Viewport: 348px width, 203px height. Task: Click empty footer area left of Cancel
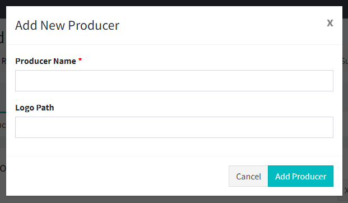point(118,176)
